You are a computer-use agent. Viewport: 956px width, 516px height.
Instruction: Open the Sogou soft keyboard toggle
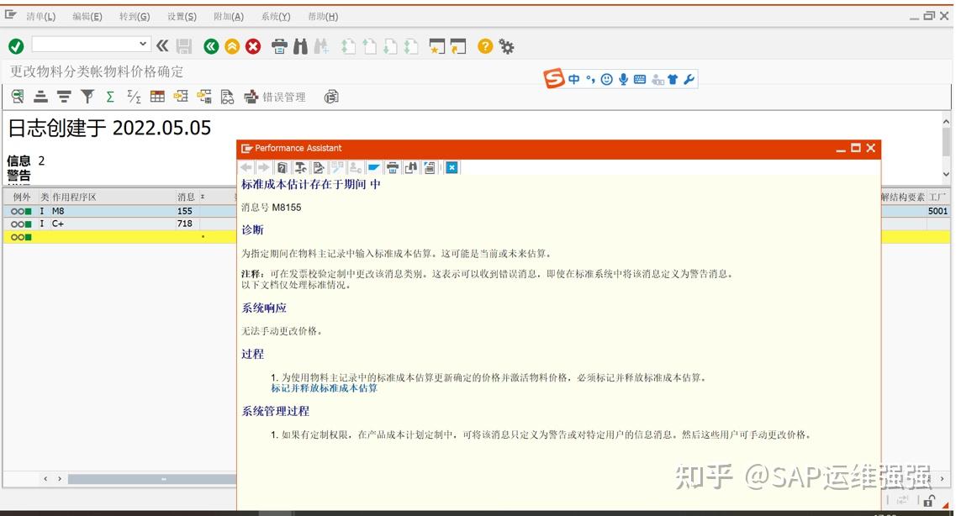click(x=640, y=78)
